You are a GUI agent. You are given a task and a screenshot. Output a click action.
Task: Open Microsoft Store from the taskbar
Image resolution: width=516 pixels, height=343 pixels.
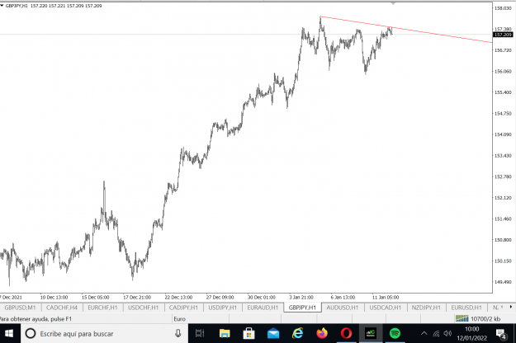(x=249, y=333)
